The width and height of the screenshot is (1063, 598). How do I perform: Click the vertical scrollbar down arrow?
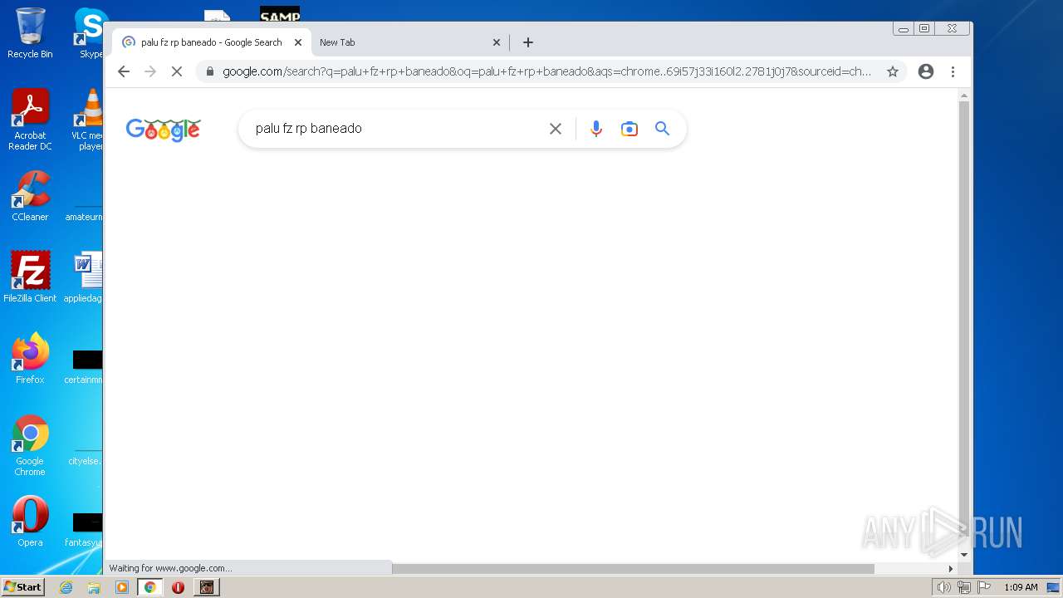pos(964,555)
